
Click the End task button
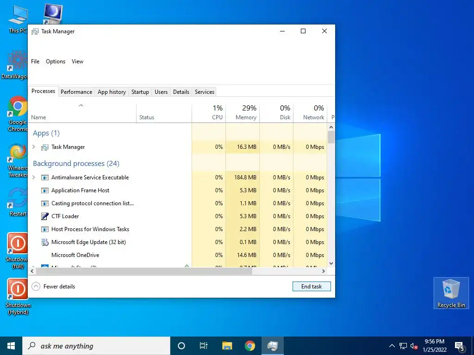pyautogui.click(x=312, y=287)
